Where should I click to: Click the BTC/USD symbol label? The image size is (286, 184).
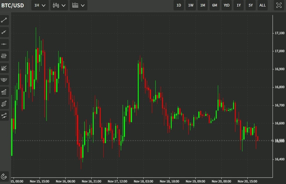[12, 5]
